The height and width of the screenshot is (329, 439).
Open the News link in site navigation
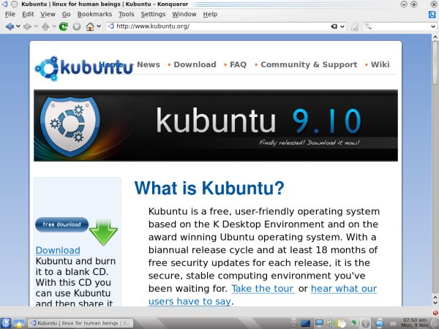click(x=149, y=64)
